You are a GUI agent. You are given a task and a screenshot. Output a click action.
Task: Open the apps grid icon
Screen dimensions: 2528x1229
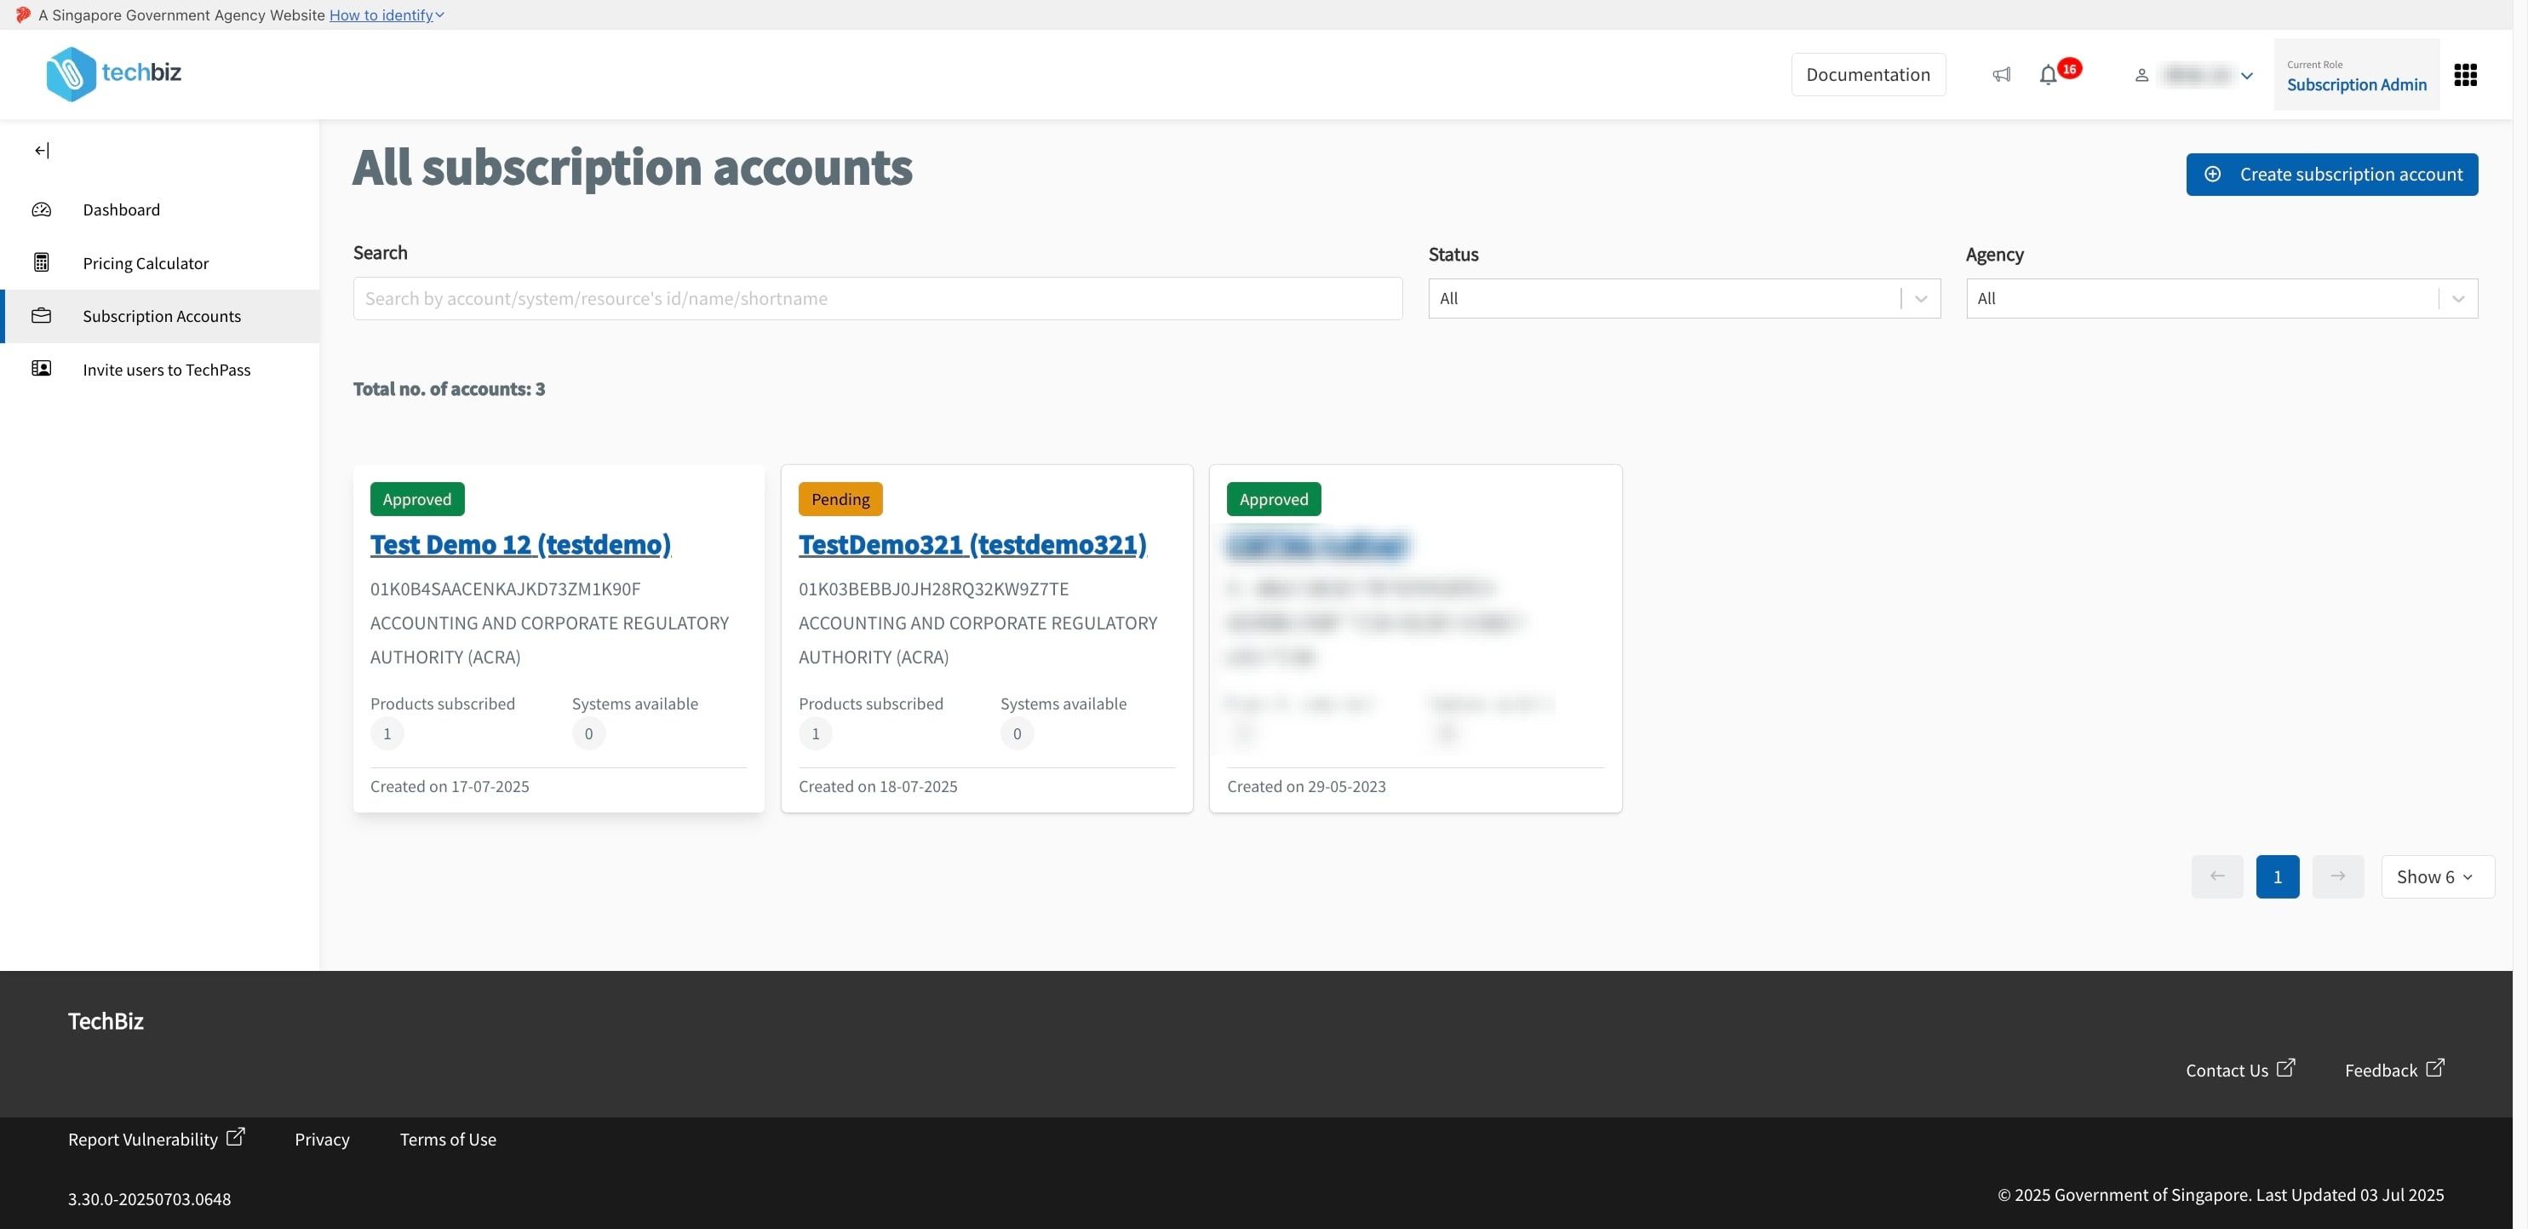(2465, 75)
